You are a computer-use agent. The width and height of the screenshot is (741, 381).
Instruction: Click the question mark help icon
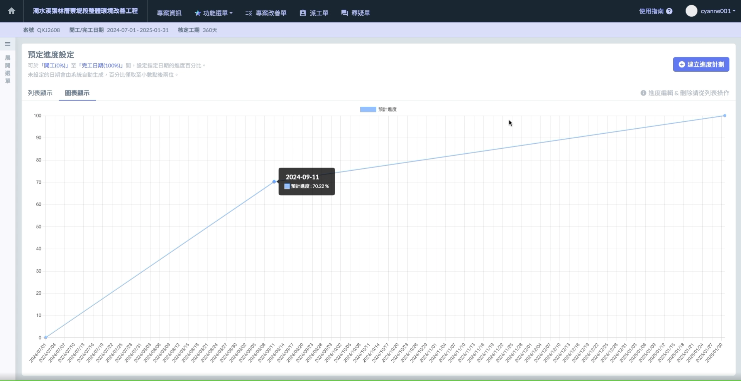[669, 11]
